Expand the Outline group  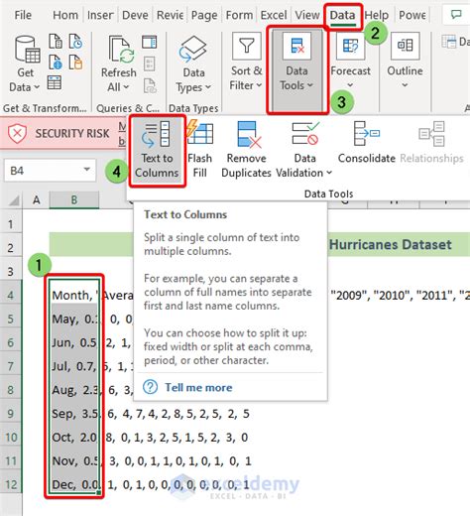point(405,62)
